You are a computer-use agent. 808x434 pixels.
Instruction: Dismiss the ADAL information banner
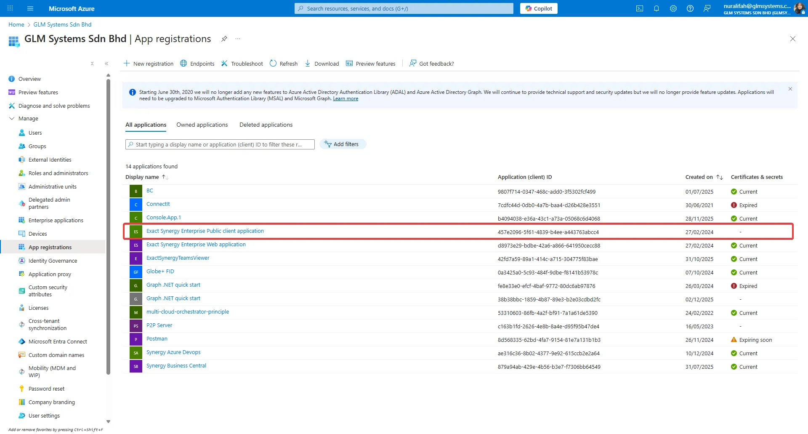[790, 89]
